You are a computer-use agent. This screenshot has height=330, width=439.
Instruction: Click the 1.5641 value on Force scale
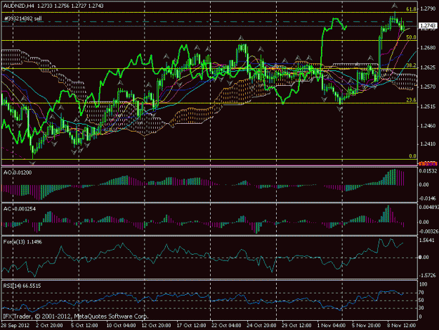[x=428, y=240]
